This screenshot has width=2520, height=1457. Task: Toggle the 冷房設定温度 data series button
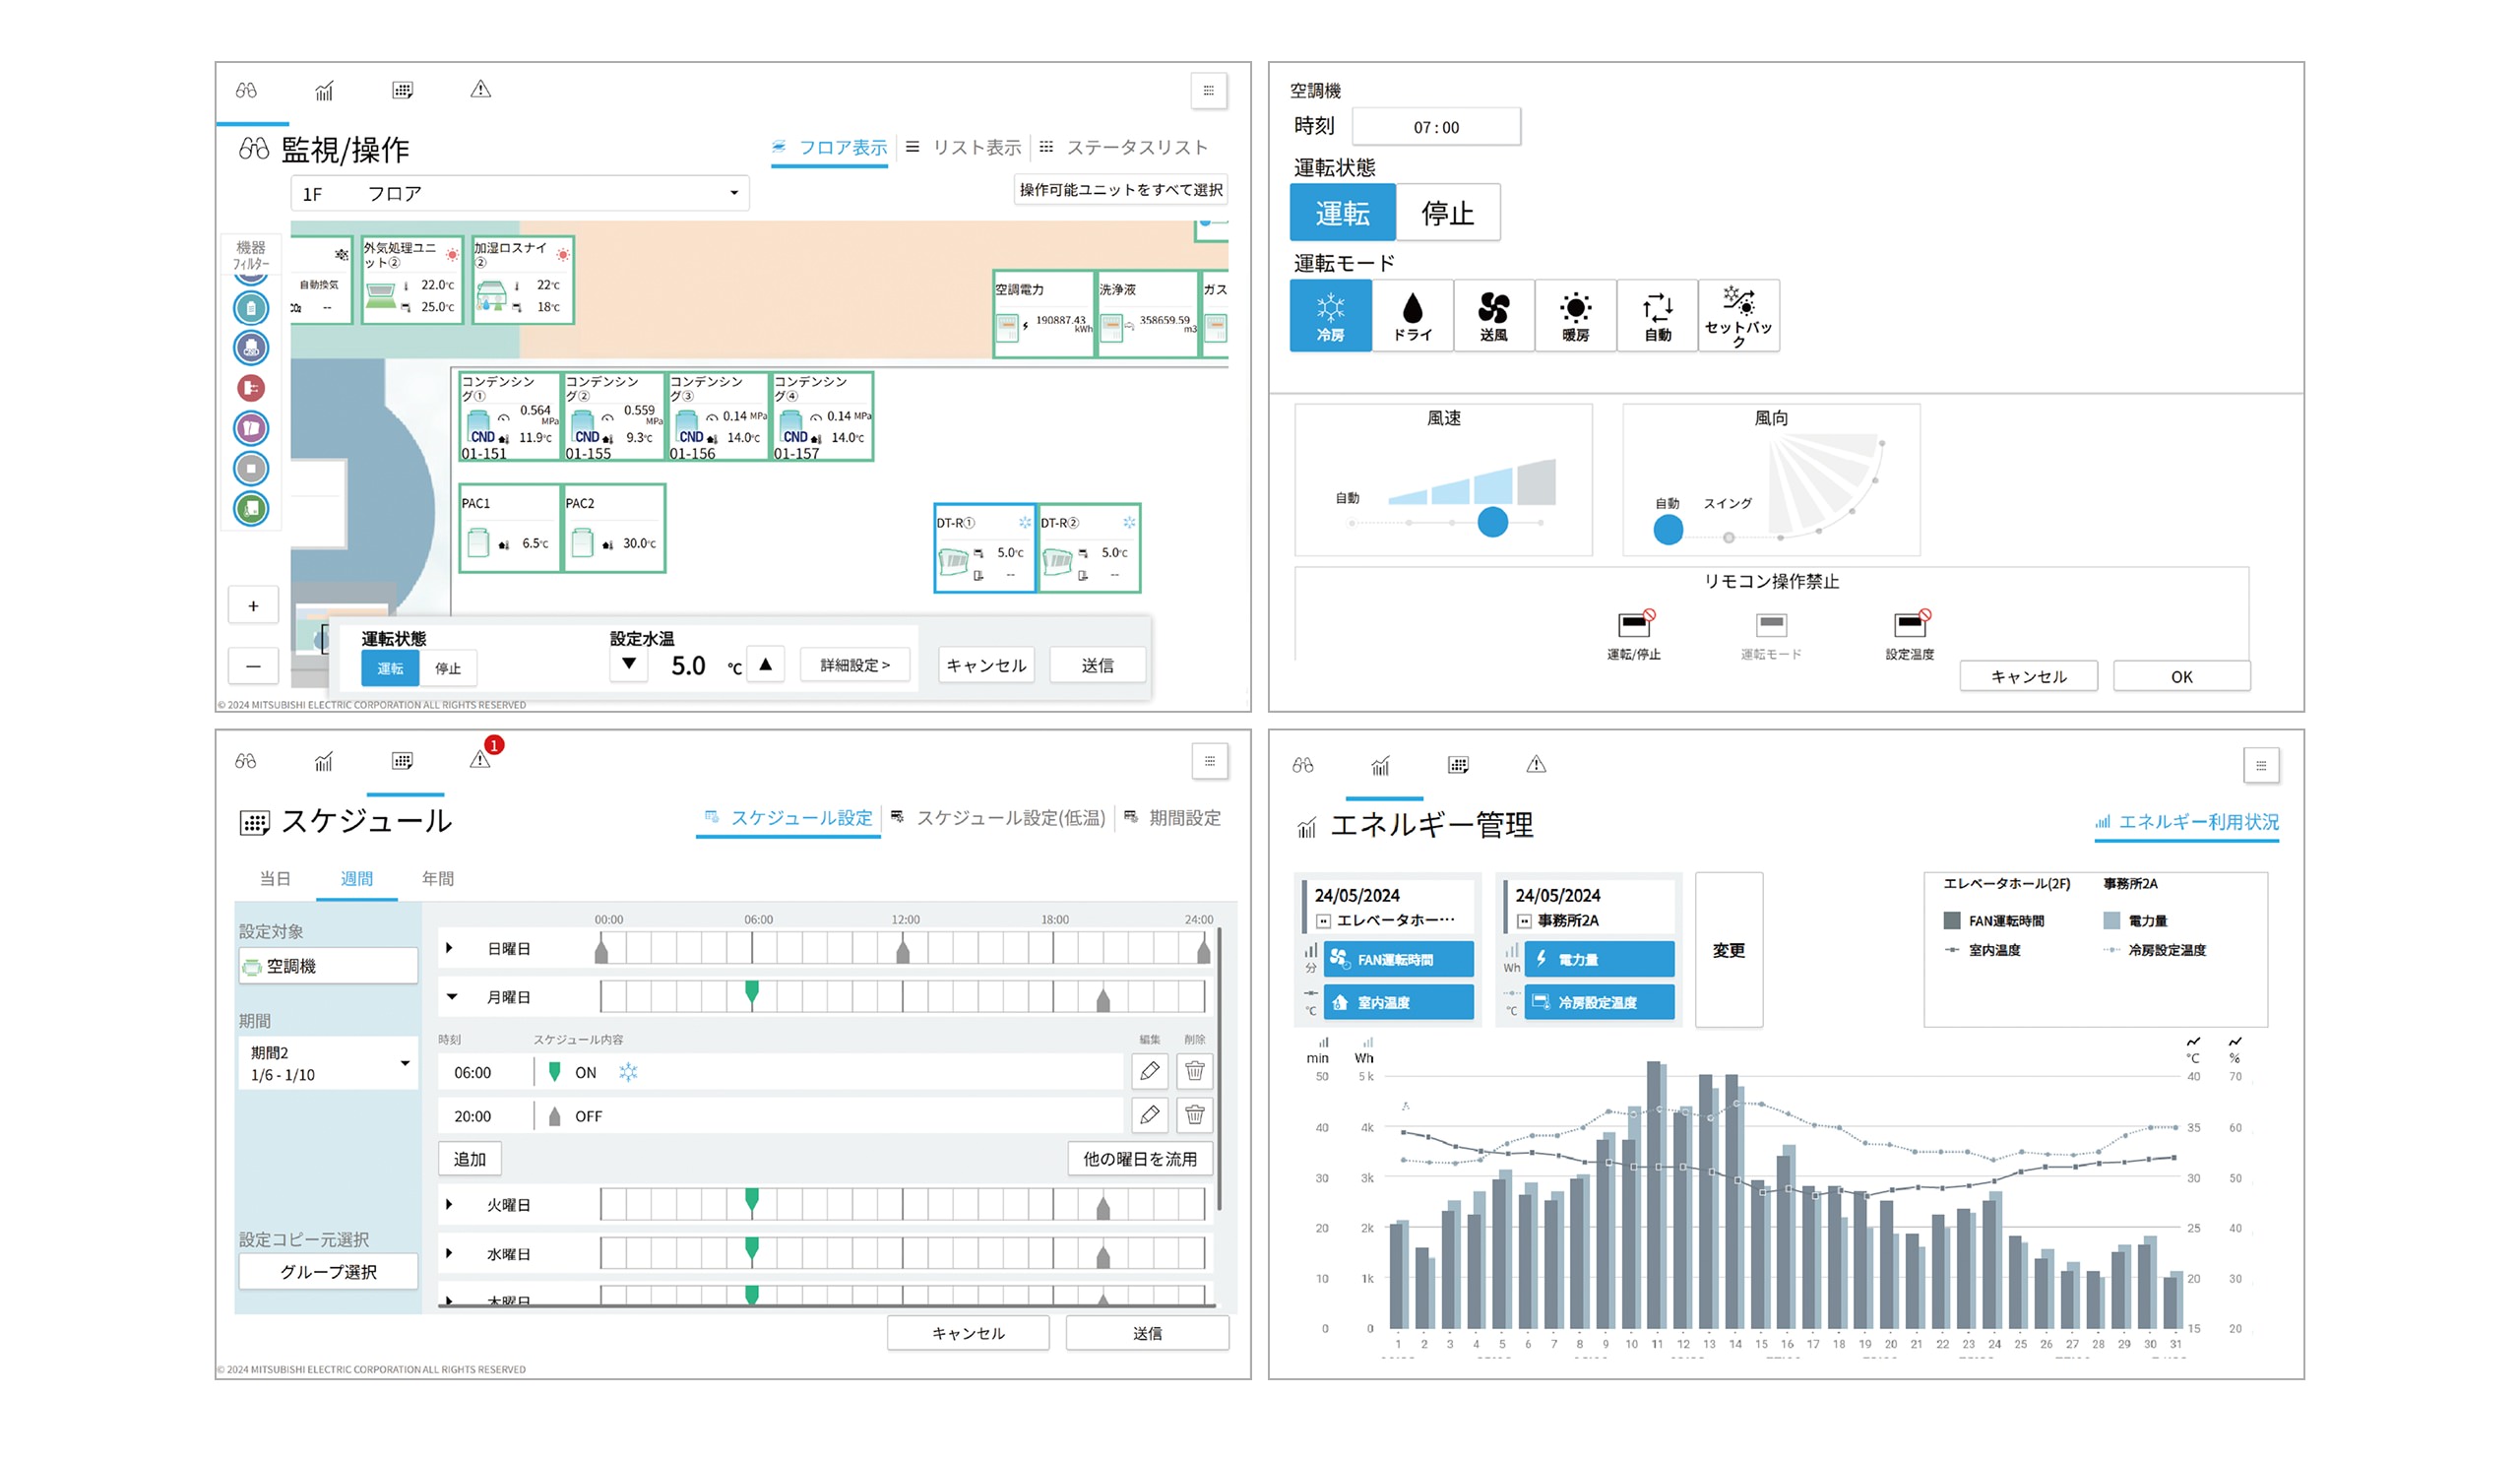pos(1598,1001)
